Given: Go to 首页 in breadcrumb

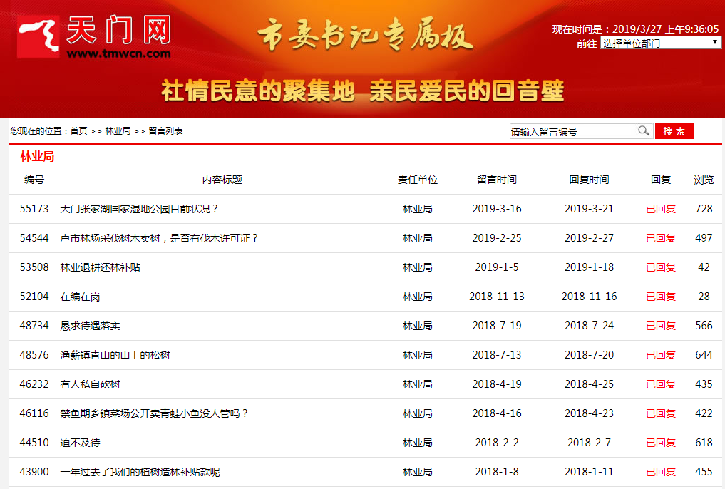Looking at the screenshot, I should pyautogui.click(x=78, y=131).
